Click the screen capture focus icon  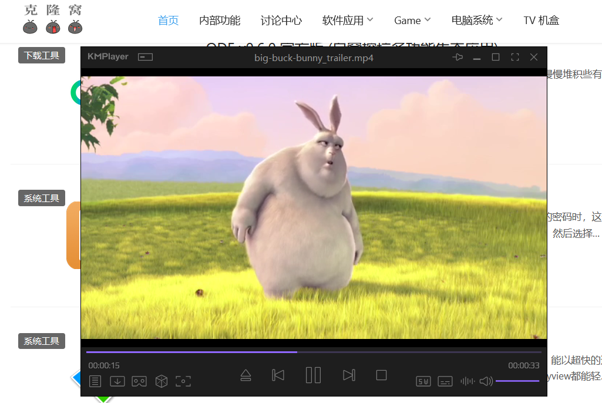coord(183,381)
